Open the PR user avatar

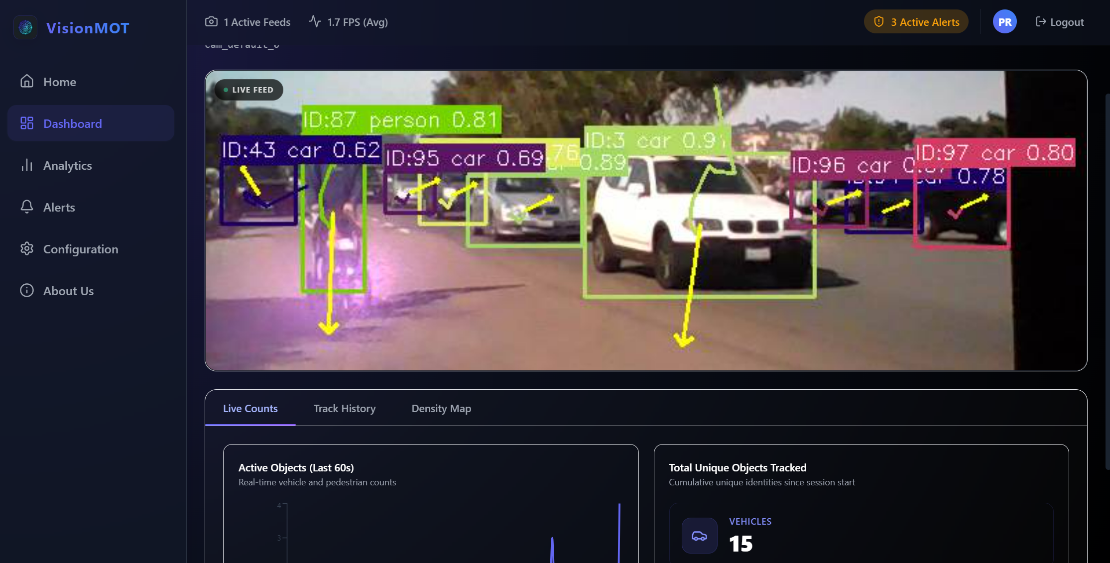point(1005,22)
